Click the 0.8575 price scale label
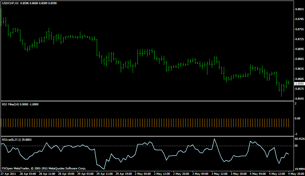Screen dimensions: 305x176 pos(300,89)
